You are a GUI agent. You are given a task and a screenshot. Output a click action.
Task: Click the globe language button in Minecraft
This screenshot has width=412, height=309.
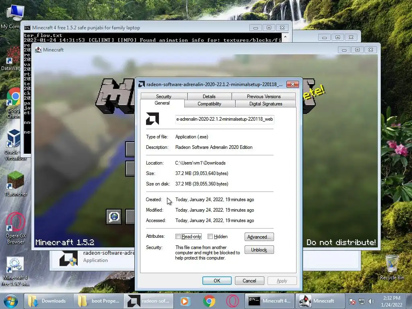[x=114, y=217]
